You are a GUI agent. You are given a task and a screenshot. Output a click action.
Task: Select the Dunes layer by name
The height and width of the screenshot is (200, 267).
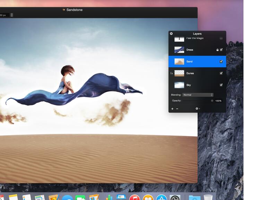click(x=190, y=73)
